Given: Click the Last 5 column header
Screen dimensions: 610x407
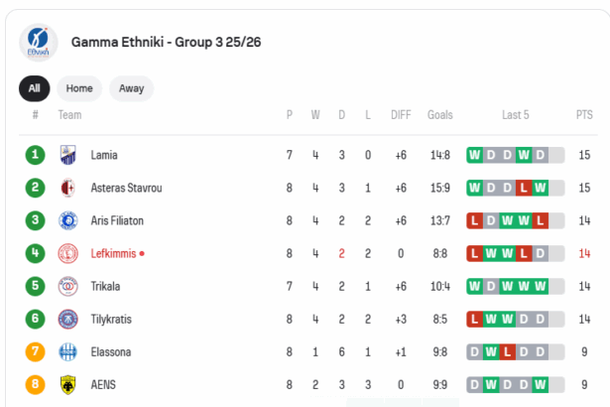Looking at the screenshot, I should (x=515, y=115).
